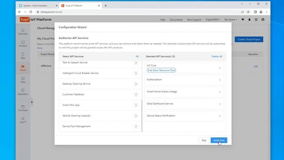Click Delete All selected services
The image size is (284, 160).
pyautogui.click(x=217, y=56)
